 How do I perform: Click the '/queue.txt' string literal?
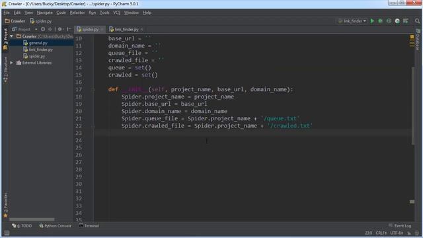point(280,118)
